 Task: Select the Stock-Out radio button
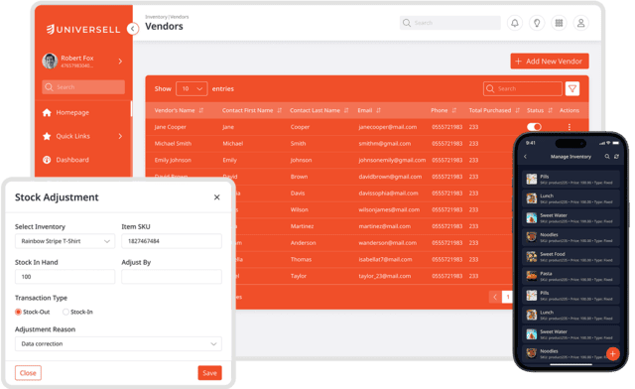click(x=18, y=312)
